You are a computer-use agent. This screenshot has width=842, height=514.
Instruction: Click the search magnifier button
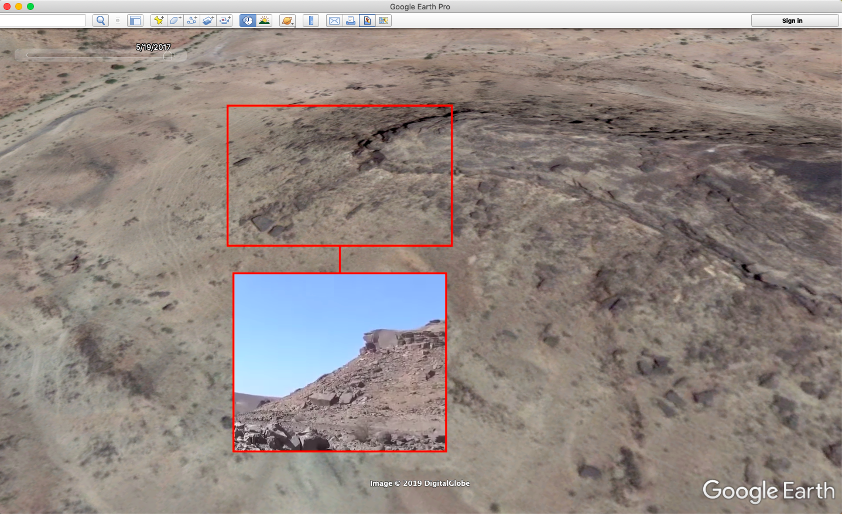[x=101, y=21]
